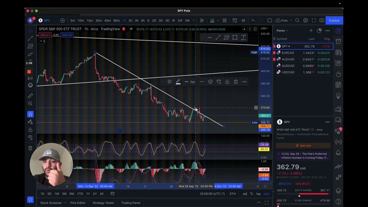This screenshot has width=368, height=207.
Task: Open SPY symbol search in top bar
Action: [45, 20]
